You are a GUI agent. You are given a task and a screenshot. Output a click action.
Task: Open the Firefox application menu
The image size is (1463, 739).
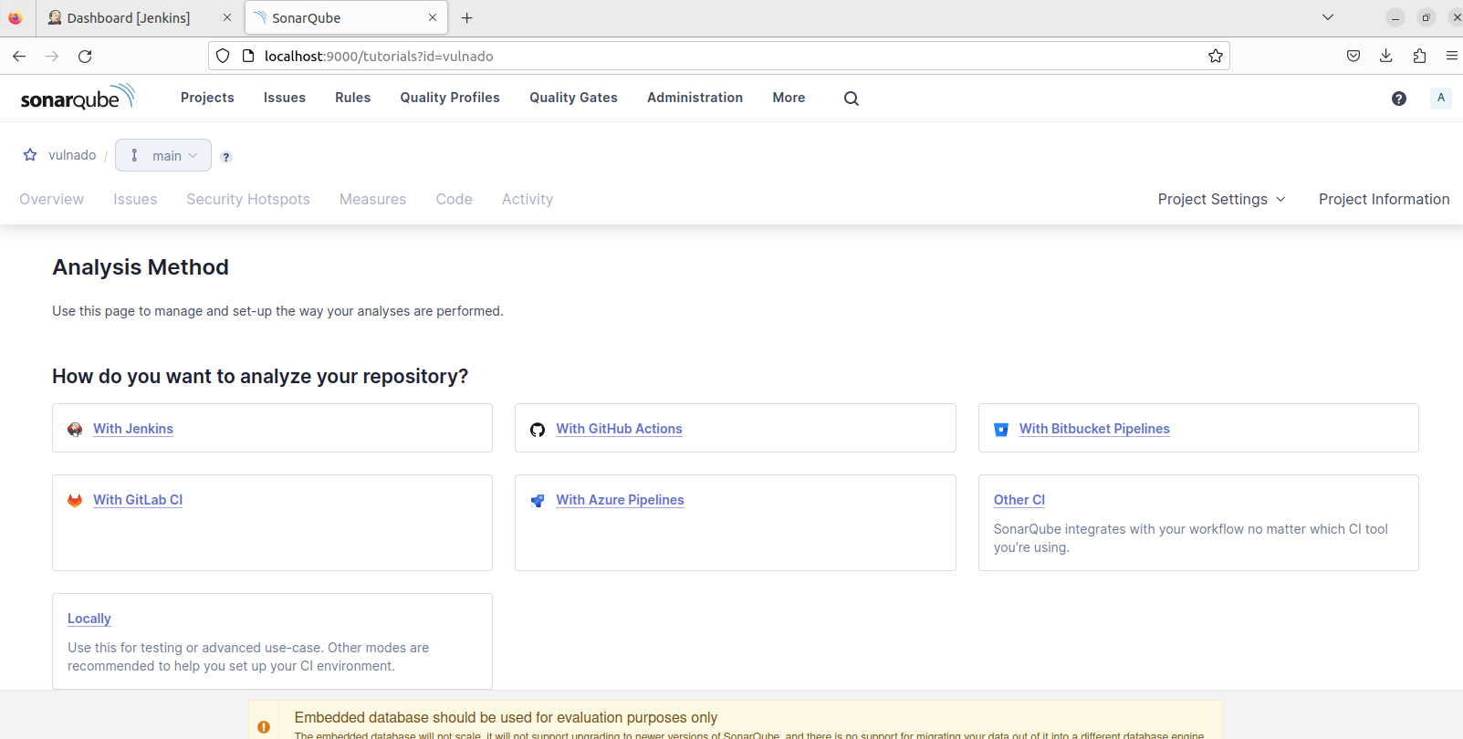(1452, 56)
